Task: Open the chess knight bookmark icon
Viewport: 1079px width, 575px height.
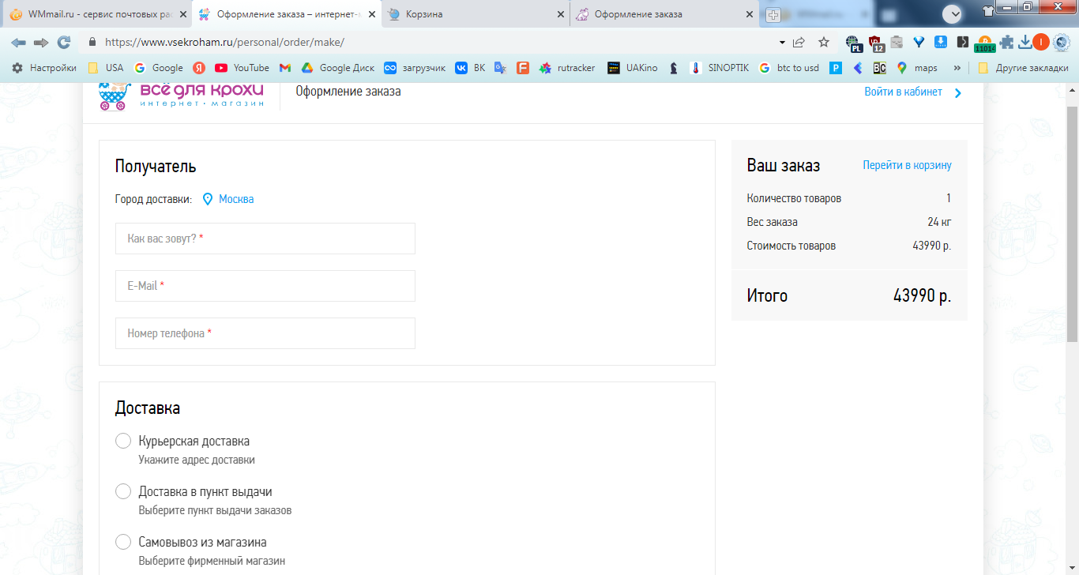Action: (673, 68)
